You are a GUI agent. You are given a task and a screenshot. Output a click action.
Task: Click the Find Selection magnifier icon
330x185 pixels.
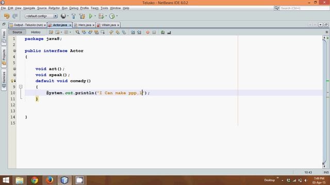[77, 32]
